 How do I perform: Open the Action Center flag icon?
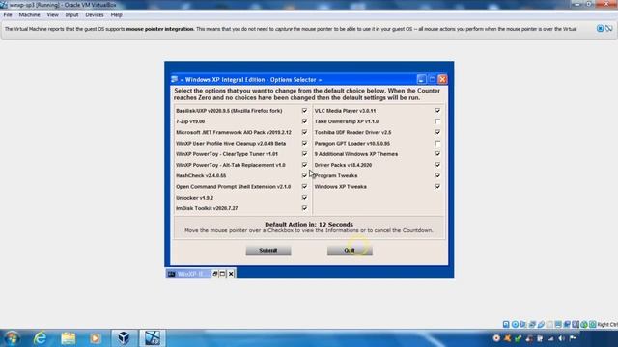[572, 338]
